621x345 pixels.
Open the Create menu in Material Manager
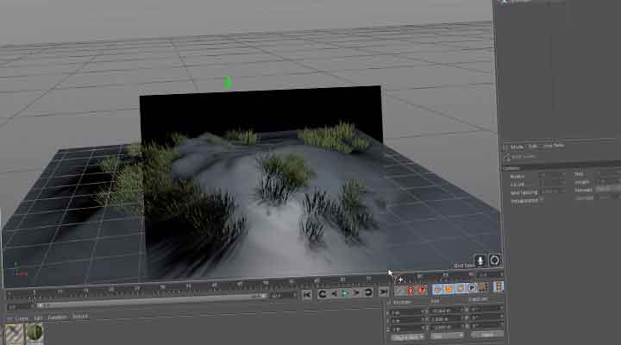(22, 317)
